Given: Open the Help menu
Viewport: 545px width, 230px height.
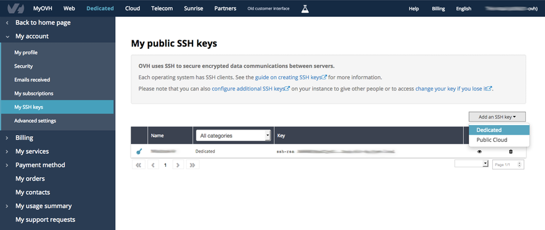Looking at the screenshot, I should tap(414, 9).
